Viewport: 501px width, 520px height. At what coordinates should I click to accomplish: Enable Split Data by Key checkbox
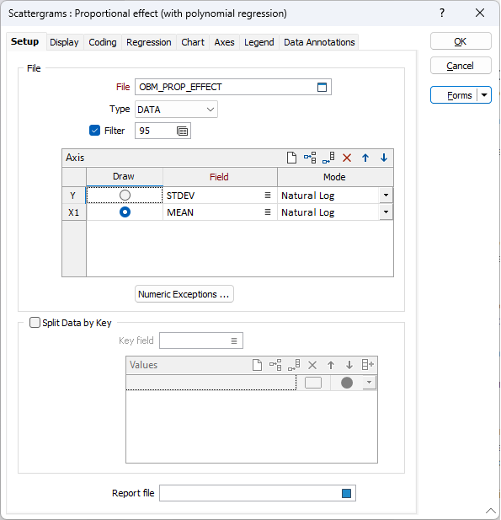coord(35,323)
